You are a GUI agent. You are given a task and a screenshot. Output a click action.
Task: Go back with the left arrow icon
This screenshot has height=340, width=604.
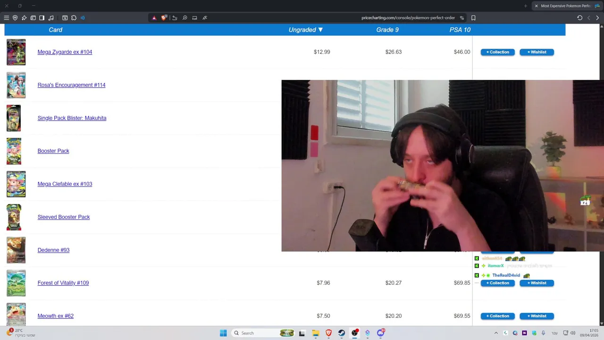588,18
